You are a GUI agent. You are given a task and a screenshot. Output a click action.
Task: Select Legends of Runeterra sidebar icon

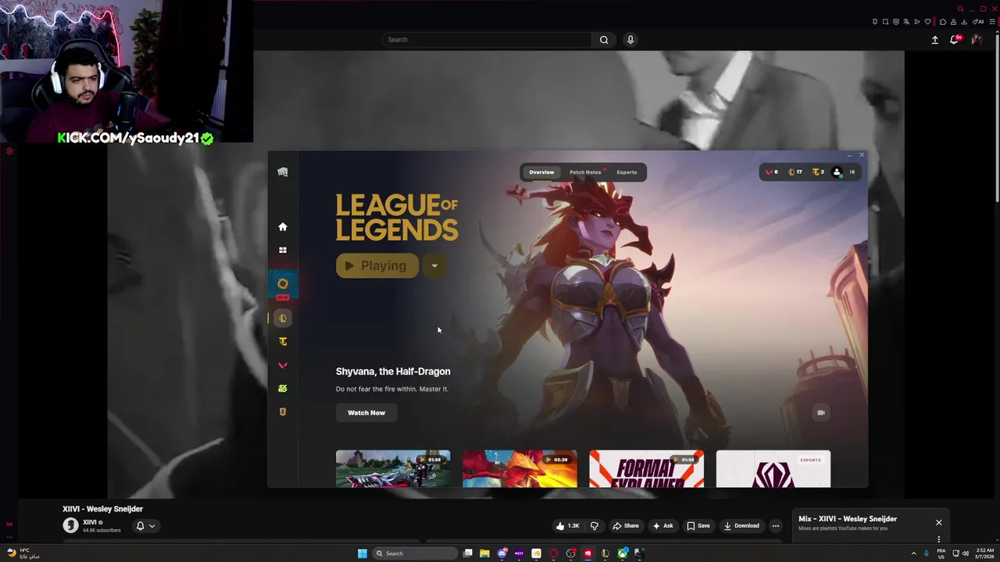click(283, 411)
